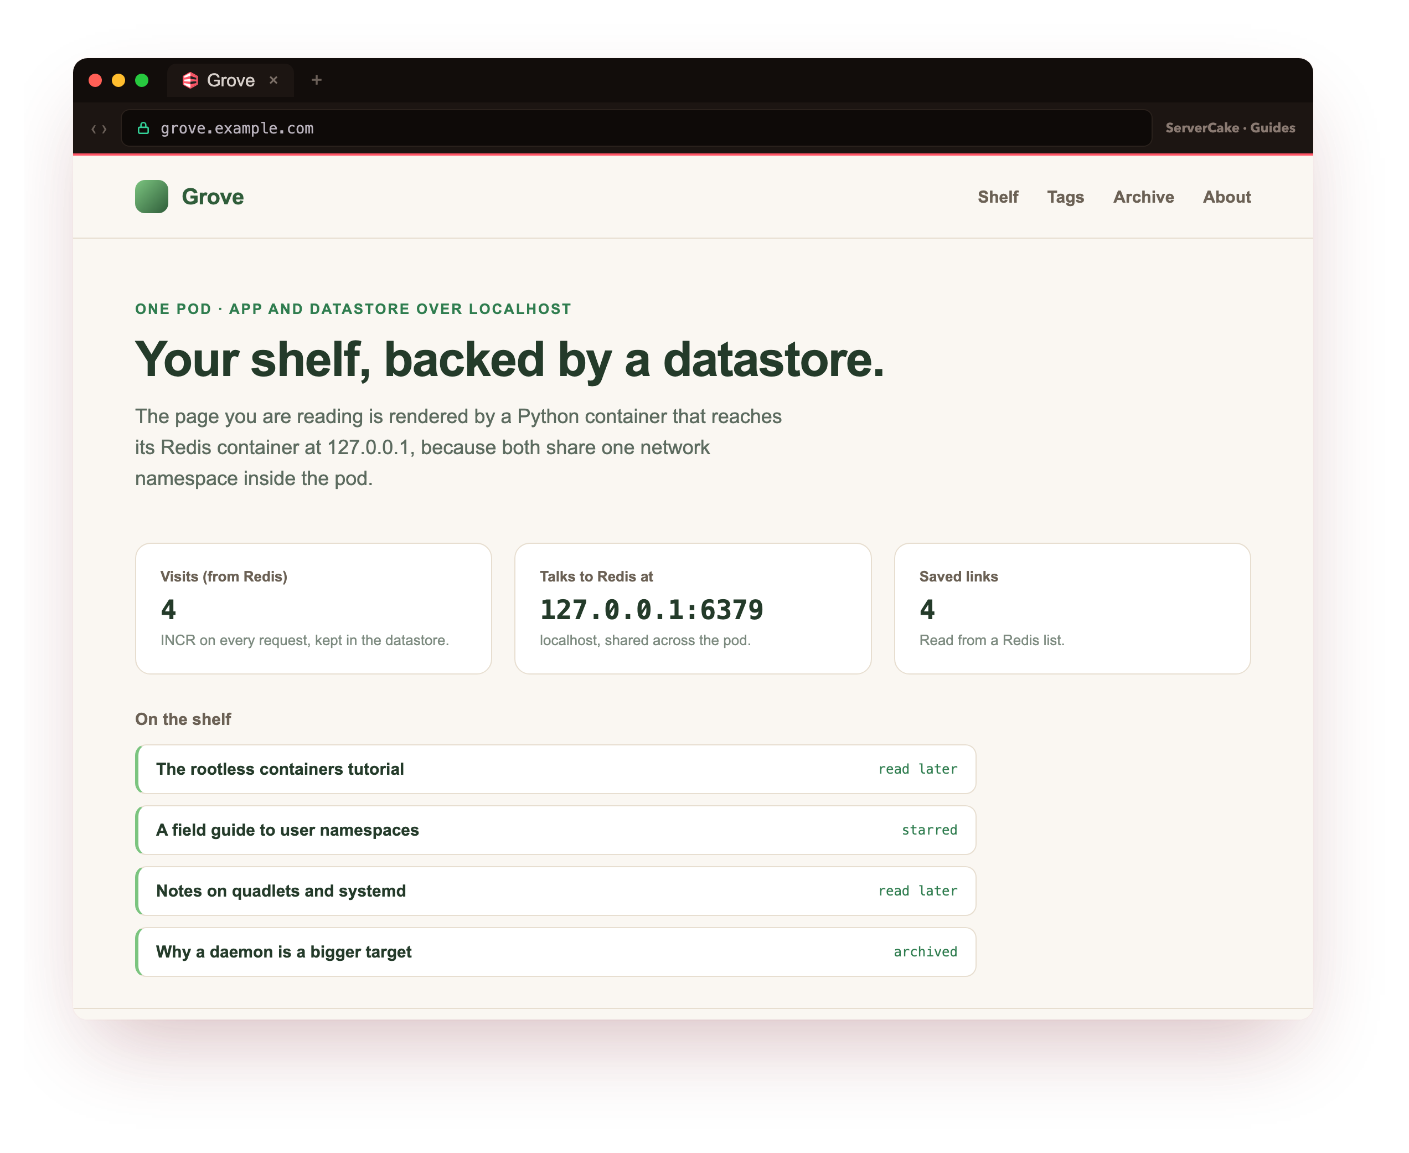The width and height of the screenshot is (1409, 1153).
Task: Click the red close window button
Action: (x=95, y=80)
